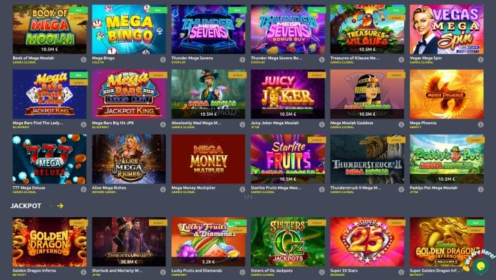Open the Lucky Fruits and Diamonds title link
Image resolution: width=496 pixels, height=280 pixels.
[x=197, y=270]
